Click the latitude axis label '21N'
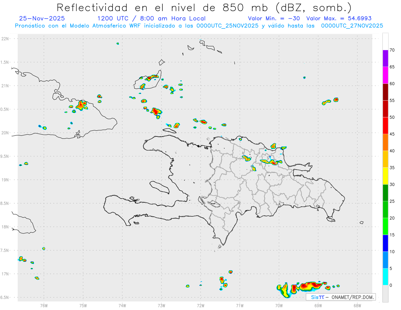The width and height of the screenshot is (401, 310). pyautogui.click(x=6, y=86)
